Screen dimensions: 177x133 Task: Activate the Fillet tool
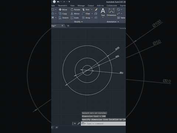(86, 14)
